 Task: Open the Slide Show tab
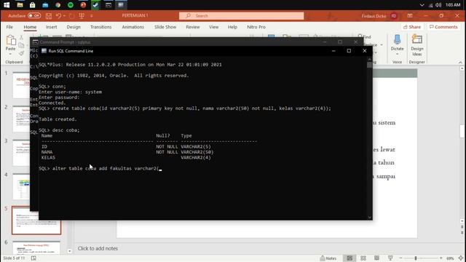coord(165,27)
